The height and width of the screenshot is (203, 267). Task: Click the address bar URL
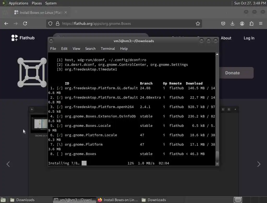[x=96, y=23]
